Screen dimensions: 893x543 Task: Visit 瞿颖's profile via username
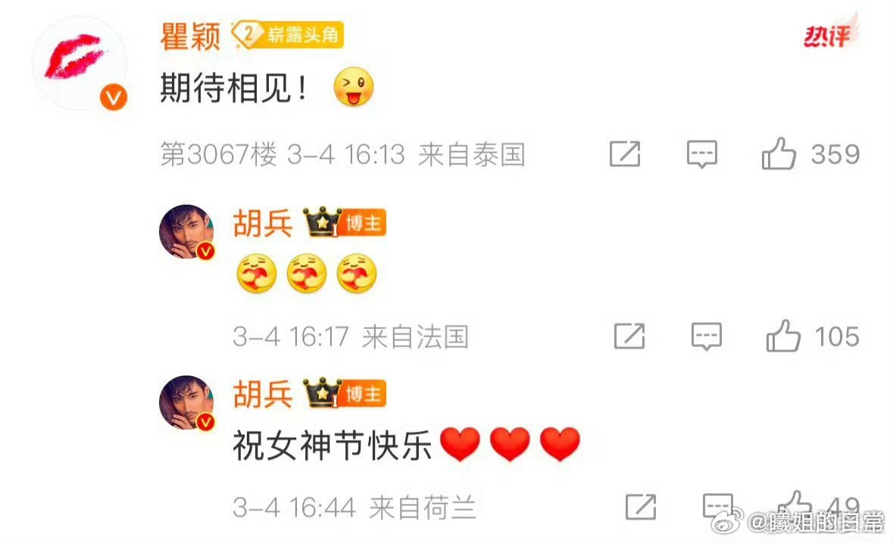tap(190, 36)
